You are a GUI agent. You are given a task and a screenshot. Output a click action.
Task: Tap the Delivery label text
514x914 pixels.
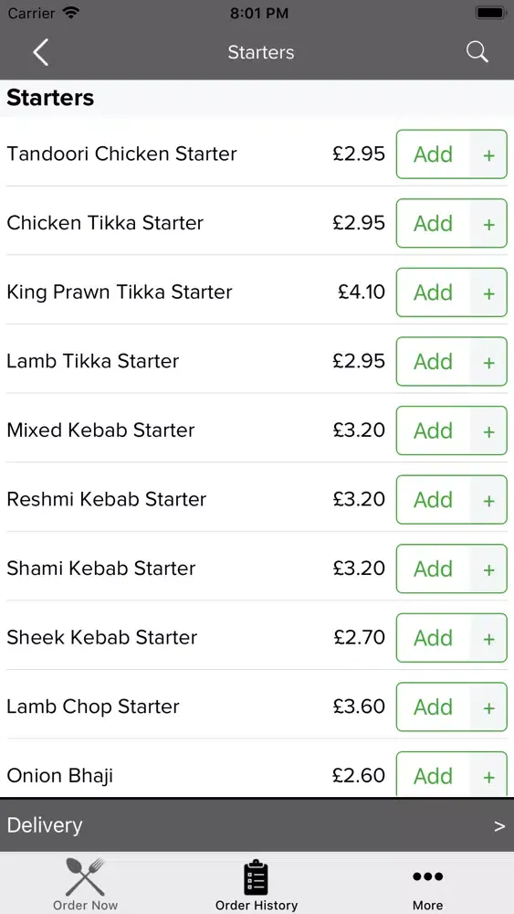pyautogui.click(x=45, y=825)
